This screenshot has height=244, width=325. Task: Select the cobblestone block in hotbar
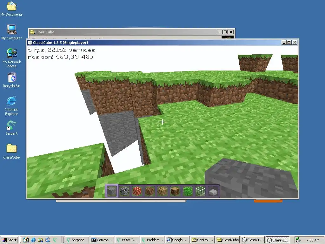(x=124, y=191)
